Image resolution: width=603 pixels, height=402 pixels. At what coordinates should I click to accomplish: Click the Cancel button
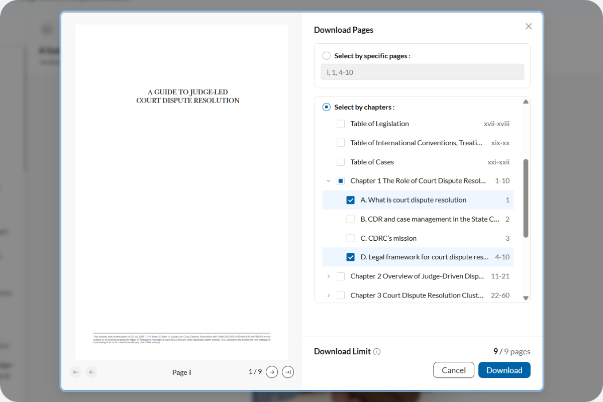click(x=454, y=370)
